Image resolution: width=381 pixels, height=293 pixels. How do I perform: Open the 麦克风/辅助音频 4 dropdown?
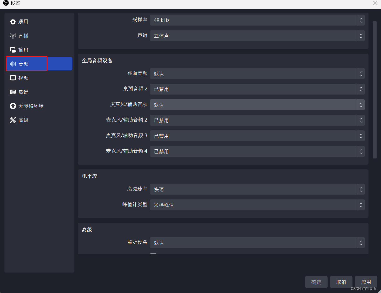coord(257,151)
